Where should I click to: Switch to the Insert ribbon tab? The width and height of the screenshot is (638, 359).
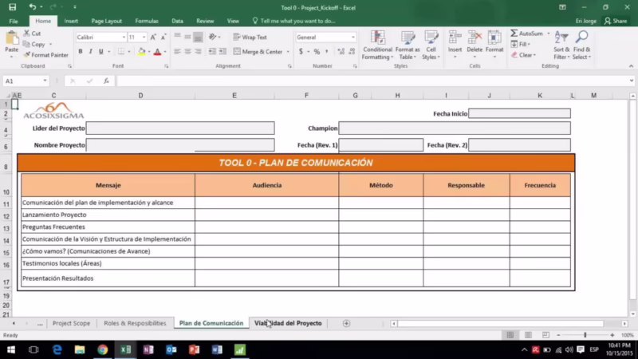point(71,21)
